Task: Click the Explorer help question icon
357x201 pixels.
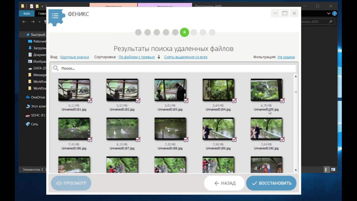Action: 335,13
